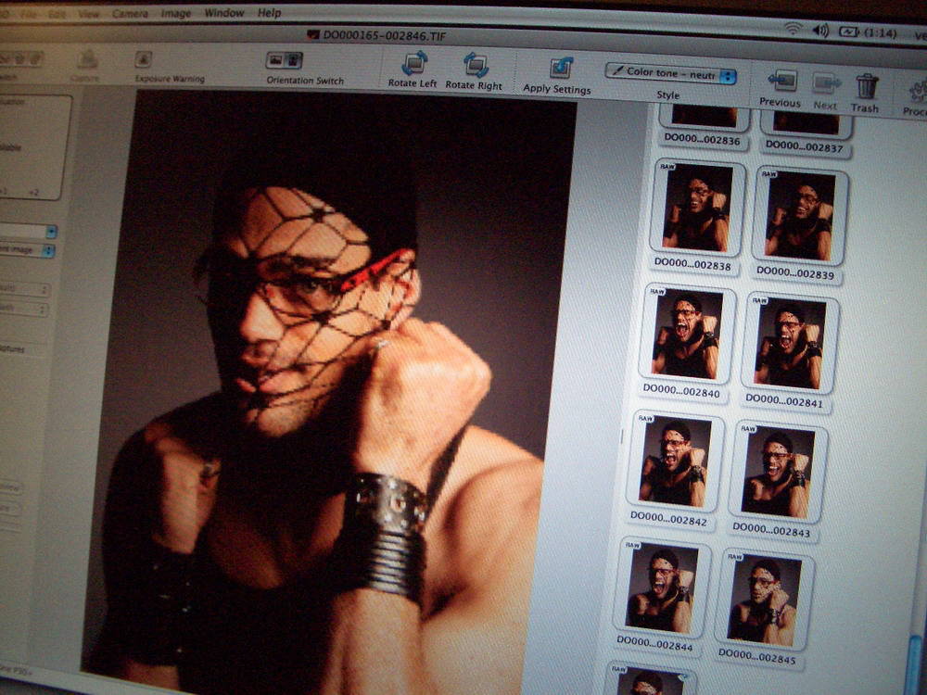Open the upper blue dropdown in left panel

(x=51, y=231)
